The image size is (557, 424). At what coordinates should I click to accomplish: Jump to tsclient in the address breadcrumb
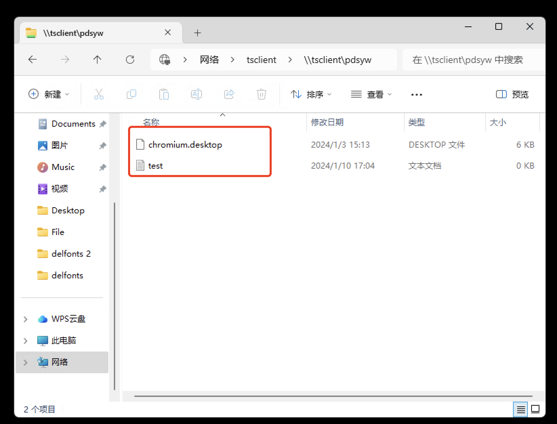[261, 60]
